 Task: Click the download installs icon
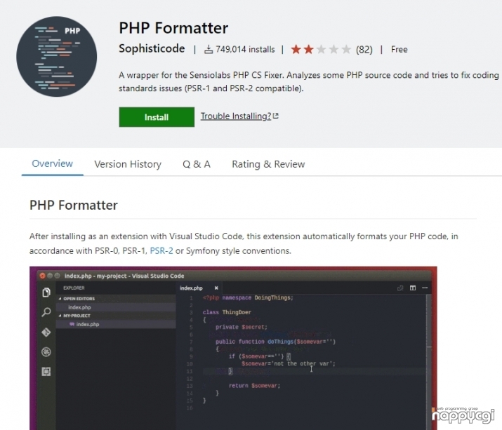click(x=209, y=49)
